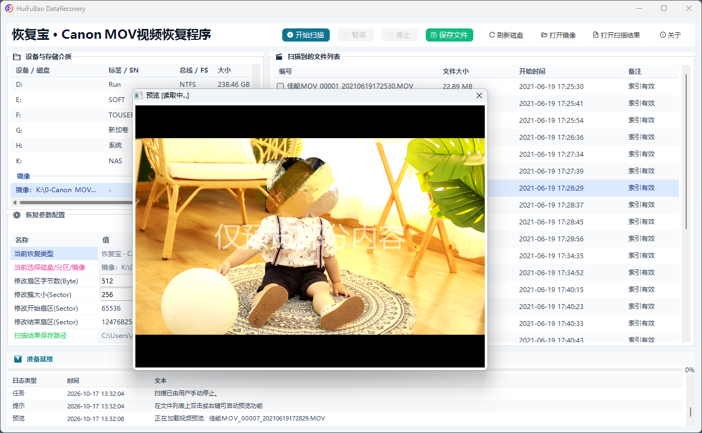Click the HuiFuBao app logo icon

tap(9, 8)
